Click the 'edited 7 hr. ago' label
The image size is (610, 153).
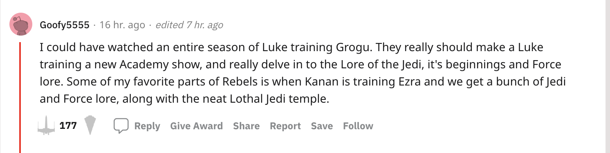click(189, 25)
